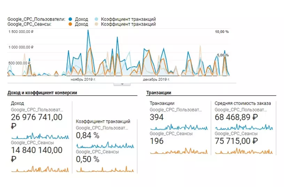Click the orange Коэффициент транзакций sparkline
Image resolution: width=284 pixels, height=187 pixels.
[x=105, y=169]
